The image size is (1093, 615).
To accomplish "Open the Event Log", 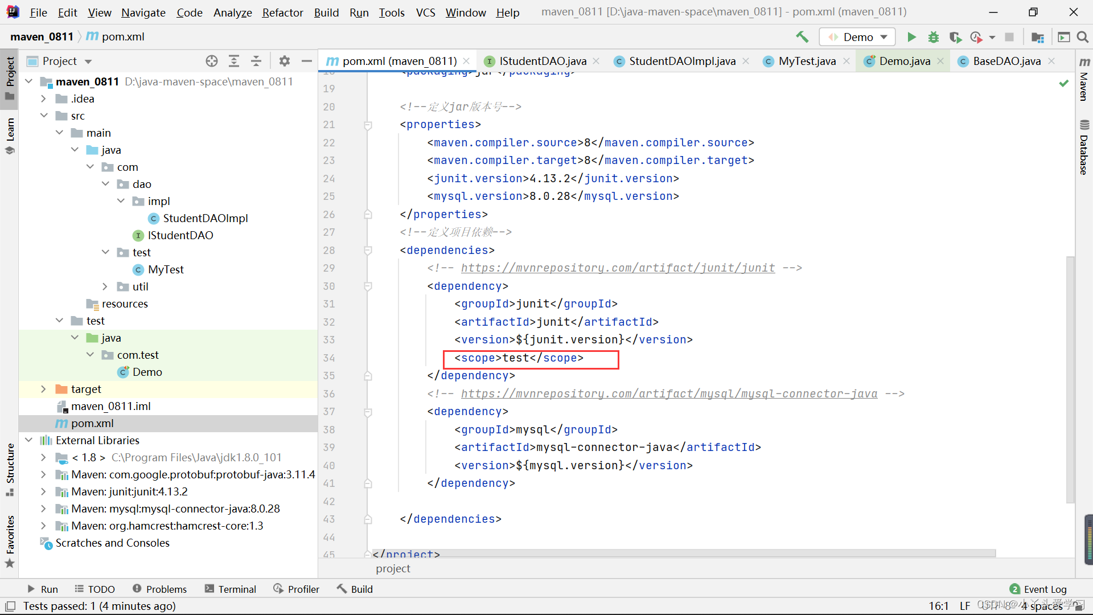I will (1038, 589).
